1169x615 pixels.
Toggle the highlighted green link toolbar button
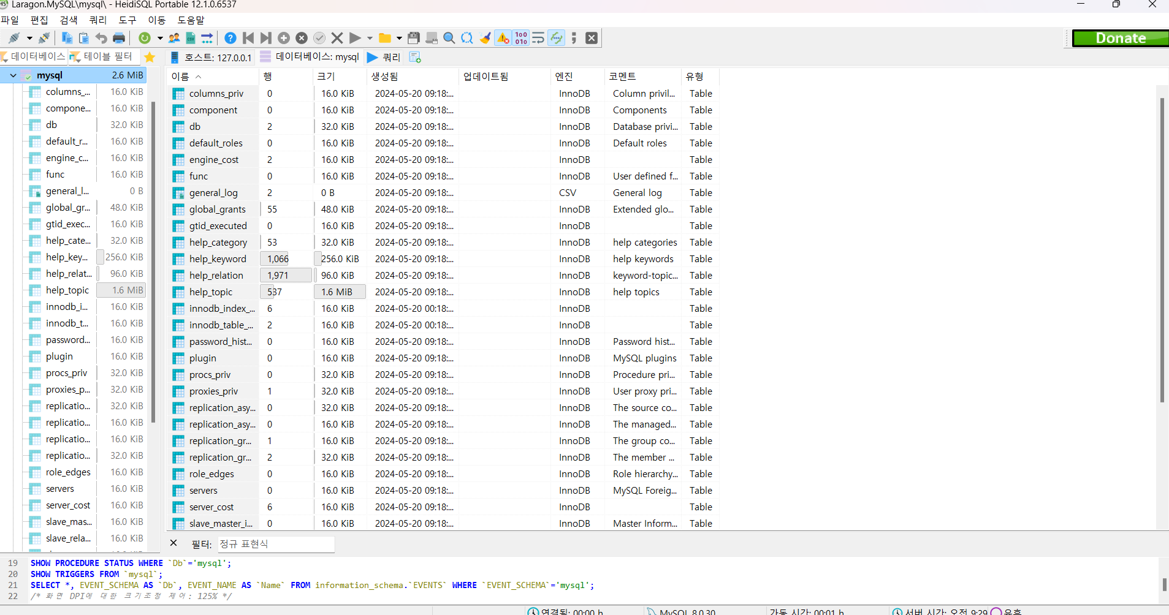coord(556,38)
